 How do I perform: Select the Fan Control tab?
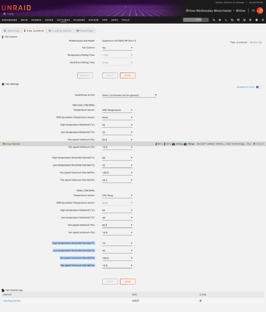click(x=34, y=31)
